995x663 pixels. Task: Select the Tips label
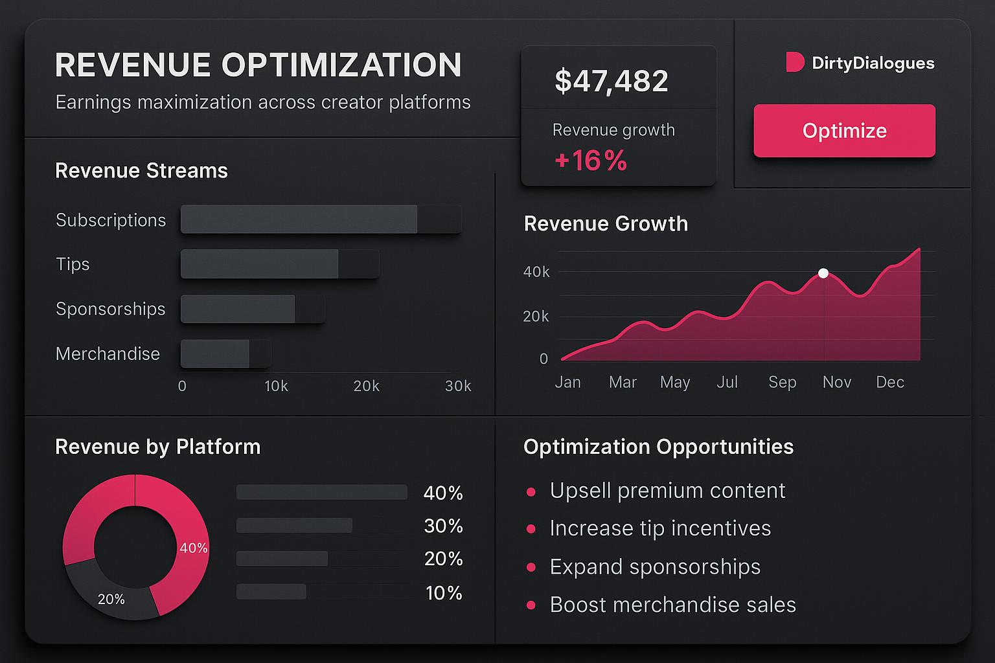pos(73,264)
